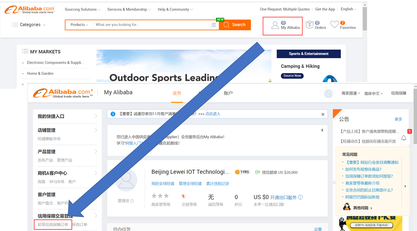
Task: Open the 累计违规记录 link
Action: (217, 184)
